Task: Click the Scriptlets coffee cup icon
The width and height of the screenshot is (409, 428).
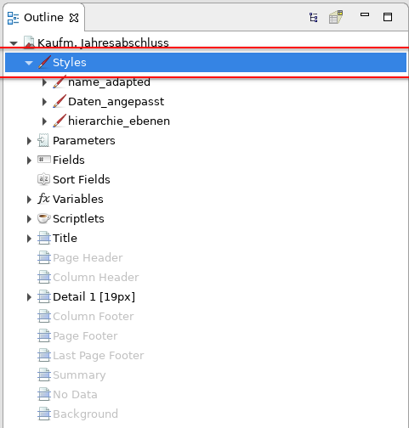Action: coord(43,218)
